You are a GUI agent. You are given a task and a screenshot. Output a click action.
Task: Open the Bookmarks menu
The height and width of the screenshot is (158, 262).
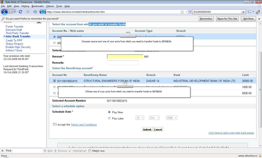coord(38,6)
